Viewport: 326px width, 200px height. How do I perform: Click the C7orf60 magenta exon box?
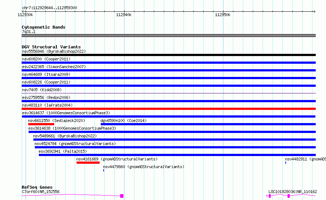tap(122, 196)
